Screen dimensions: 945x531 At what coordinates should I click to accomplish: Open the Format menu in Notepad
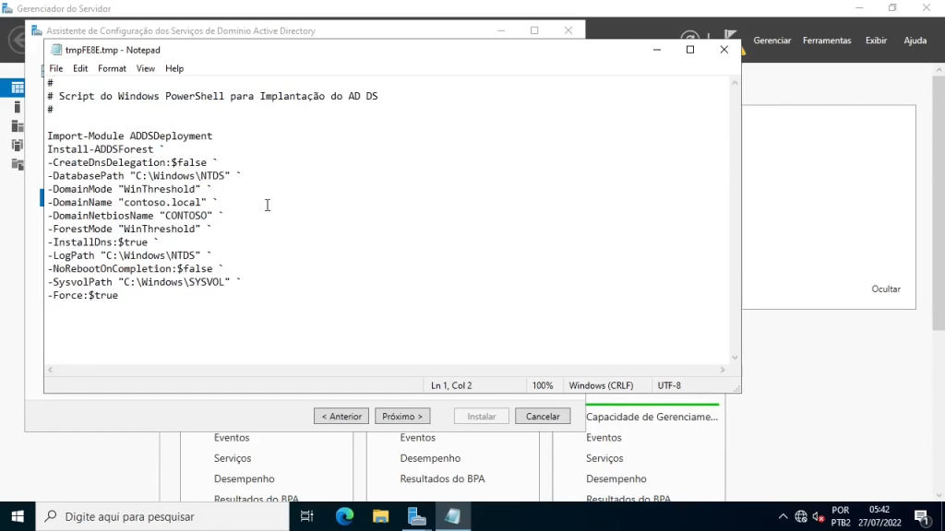point(112,68)
